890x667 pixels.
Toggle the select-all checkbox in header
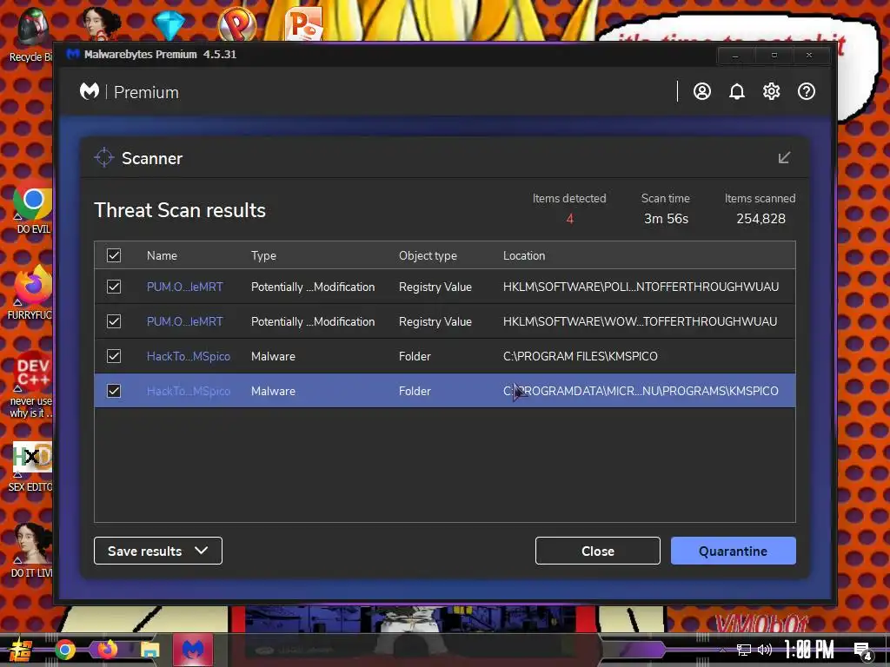[114, 255]
